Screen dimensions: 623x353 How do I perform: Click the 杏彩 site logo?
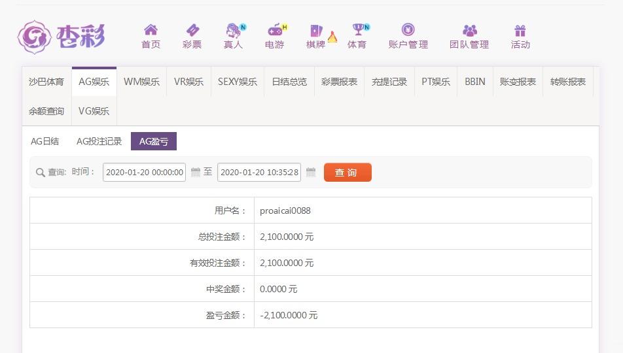(62, 37)
